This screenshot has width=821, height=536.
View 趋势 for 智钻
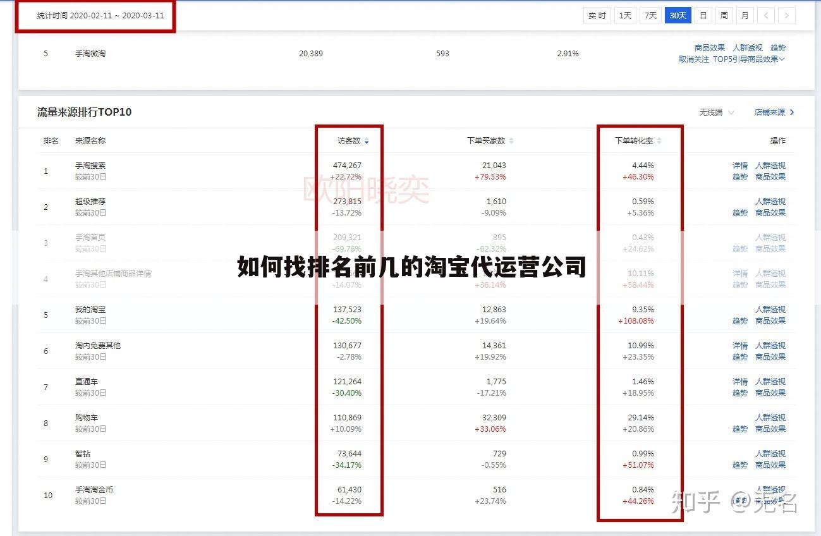[x=740, y=465]
